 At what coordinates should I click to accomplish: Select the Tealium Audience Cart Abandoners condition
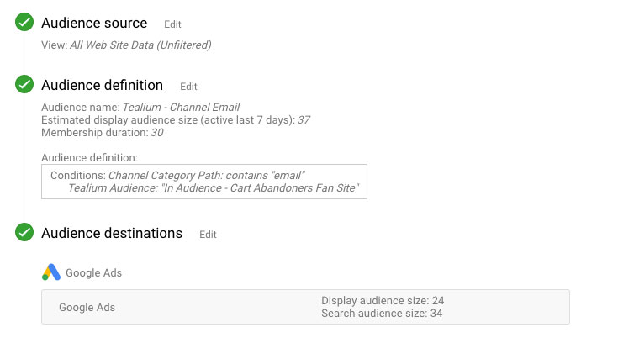(214, 187)
